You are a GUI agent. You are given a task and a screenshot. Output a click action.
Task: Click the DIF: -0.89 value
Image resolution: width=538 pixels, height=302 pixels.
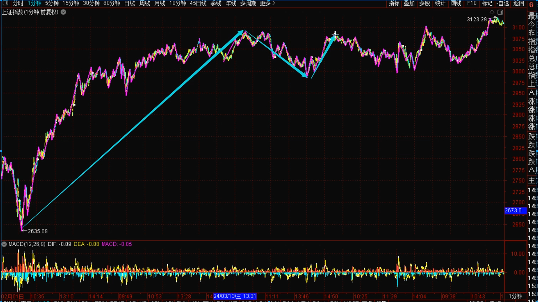pos(60,244)
